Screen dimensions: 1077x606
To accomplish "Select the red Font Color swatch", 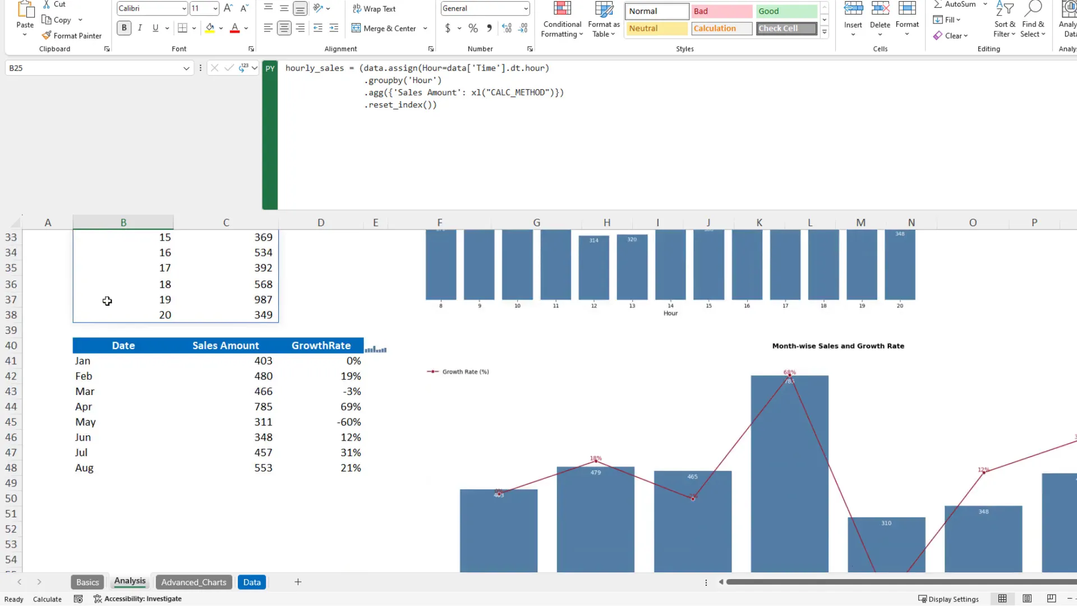I will [235, 28].
